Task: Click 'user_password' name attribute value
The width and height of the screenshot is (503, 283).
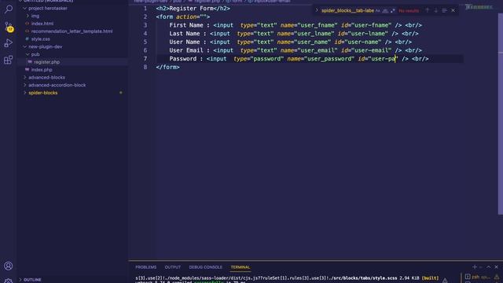Action: (329, 59)
